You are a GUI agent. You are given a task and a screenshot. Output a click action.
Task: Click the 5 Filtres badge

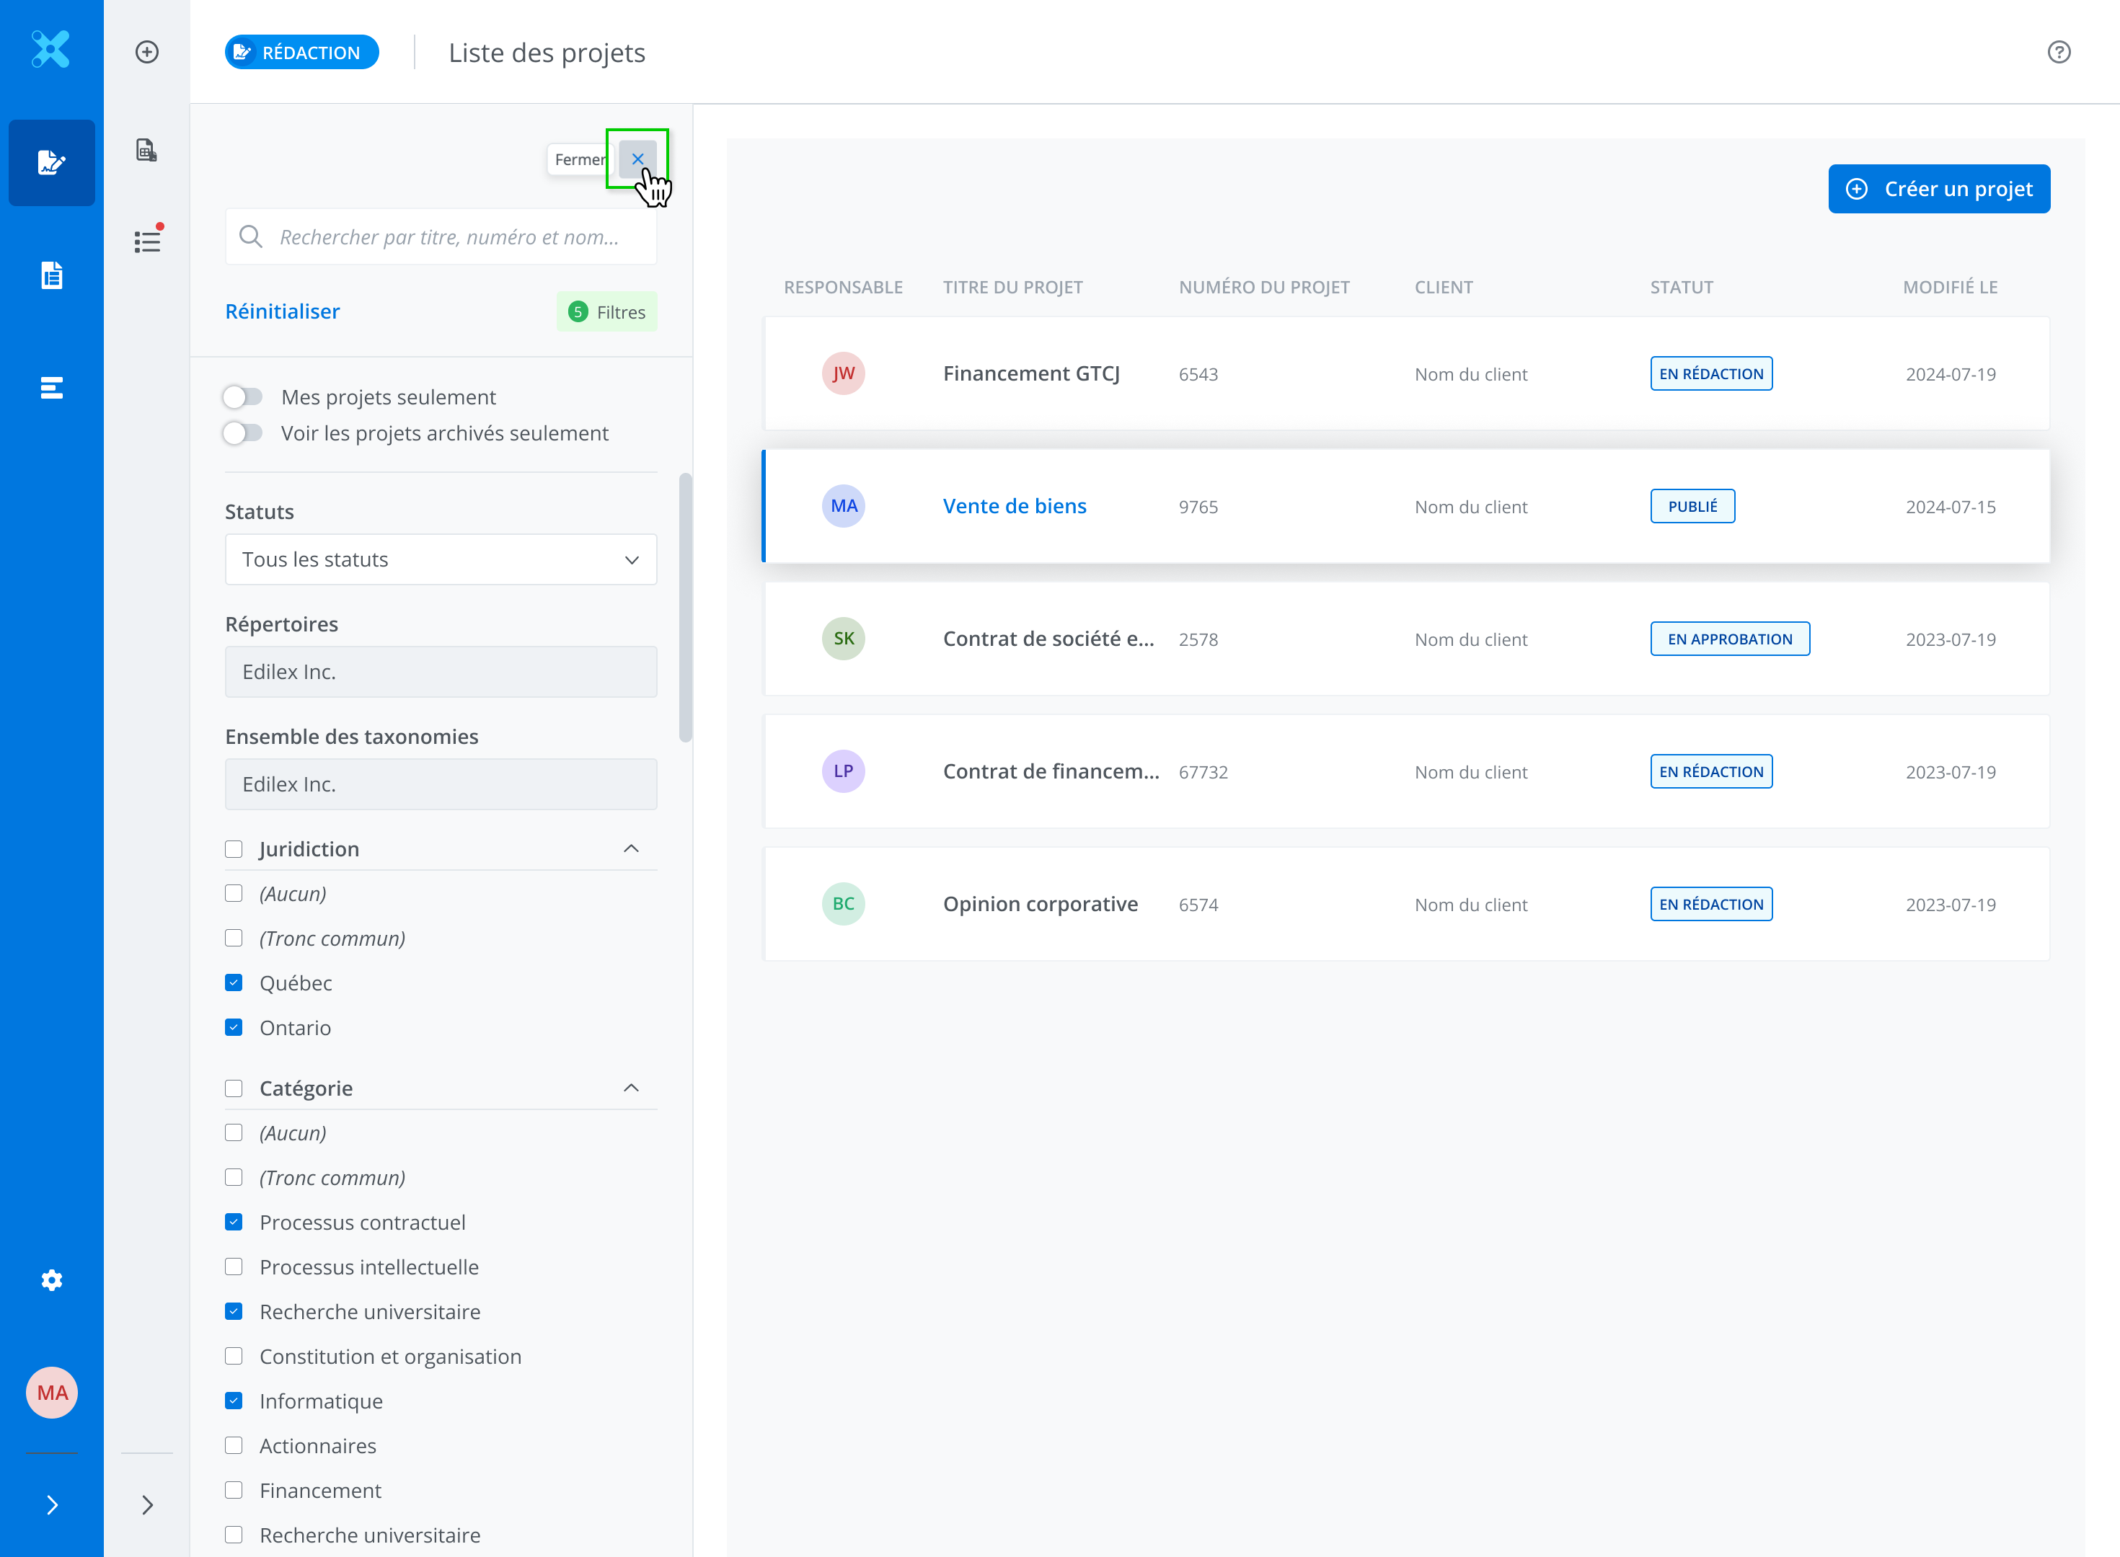click(607, 312)
